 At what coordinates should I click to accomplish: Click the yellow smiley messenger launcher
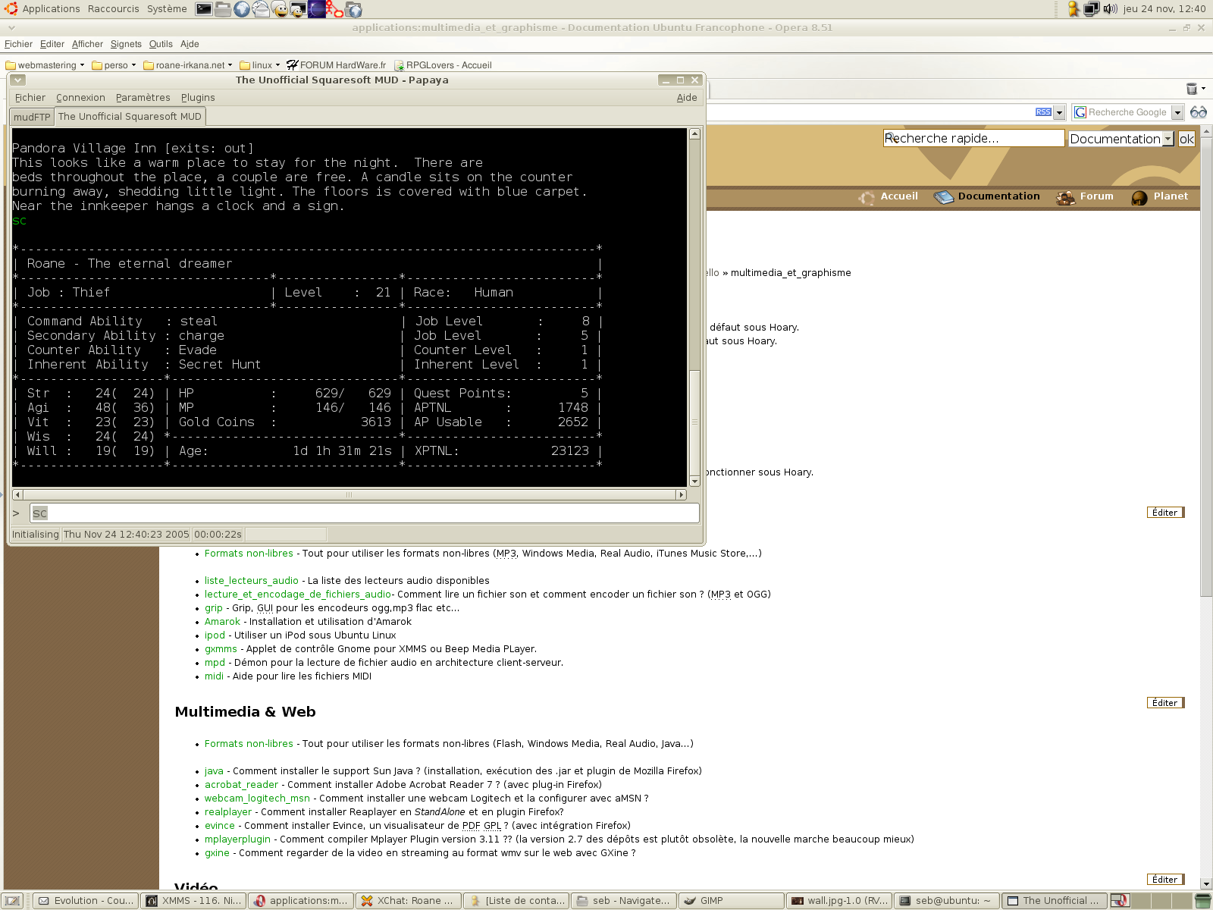point(280,9)
